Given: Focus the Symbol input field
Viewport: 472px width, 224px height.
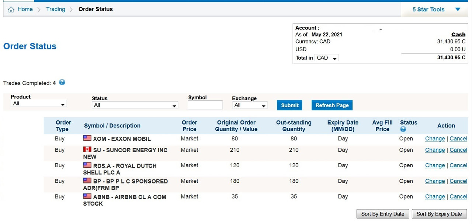Looking at the screenshot, I should click(205, 105).
